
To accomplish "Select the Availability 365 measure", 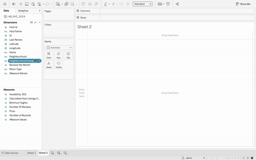I will (17, 94).
